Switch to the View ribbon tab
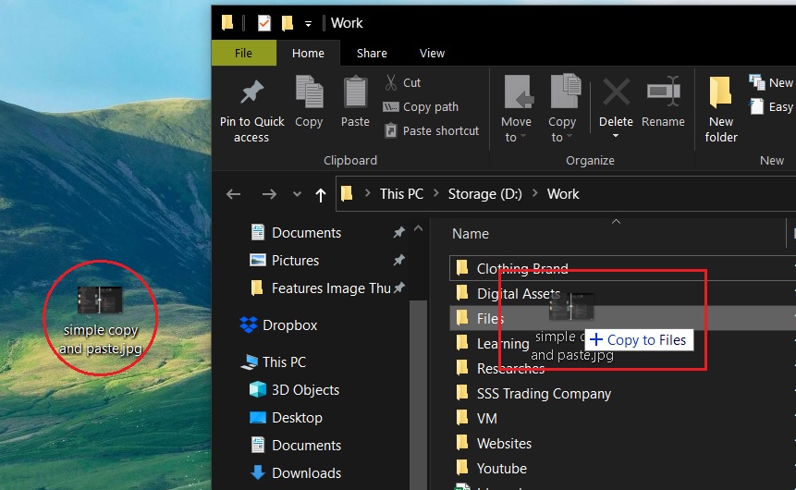This screenshot has width=796, height=490. pyautogui.click(x=432, y=53)
